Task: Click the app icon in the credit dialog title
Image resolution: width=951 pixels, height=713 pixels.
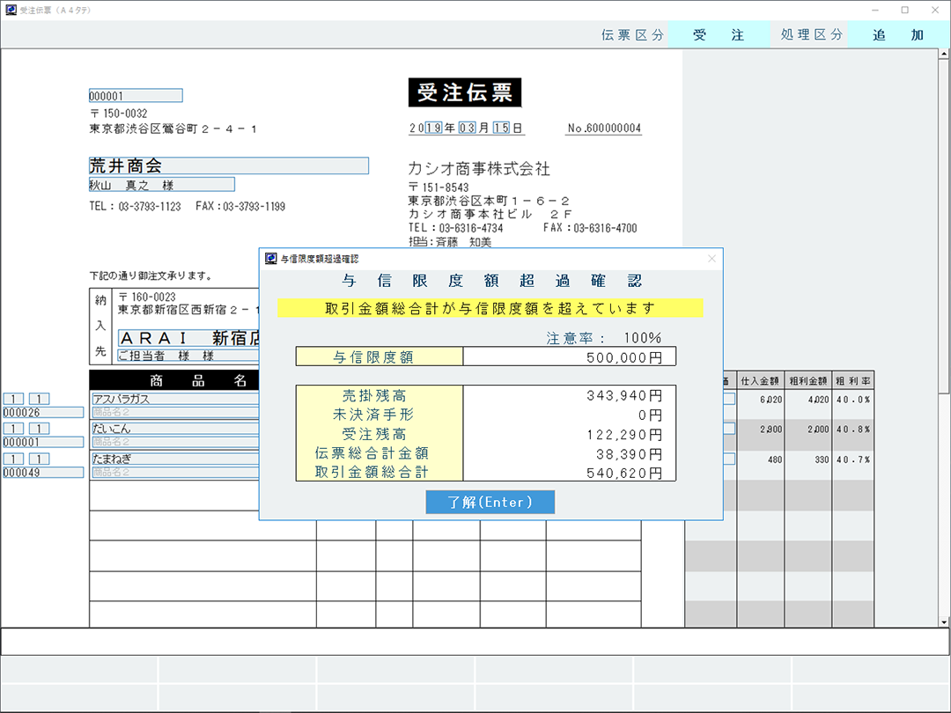Action: pos(271,259)
